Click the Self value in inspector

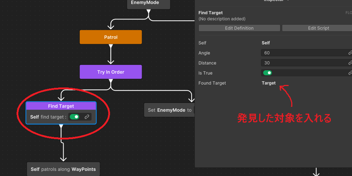[266, 43]
